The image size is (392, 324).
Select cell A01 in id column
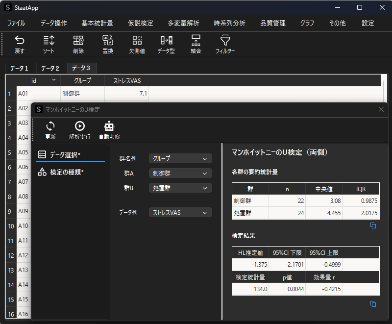click(x=39, y=94)
